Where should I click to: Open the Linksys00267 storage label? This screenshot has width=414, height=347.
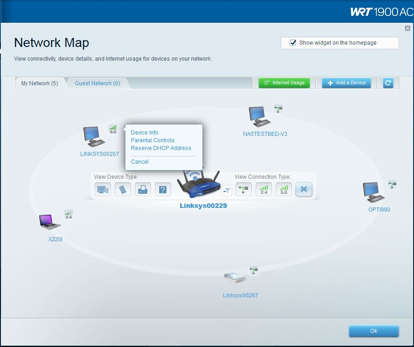click(240, 295)
